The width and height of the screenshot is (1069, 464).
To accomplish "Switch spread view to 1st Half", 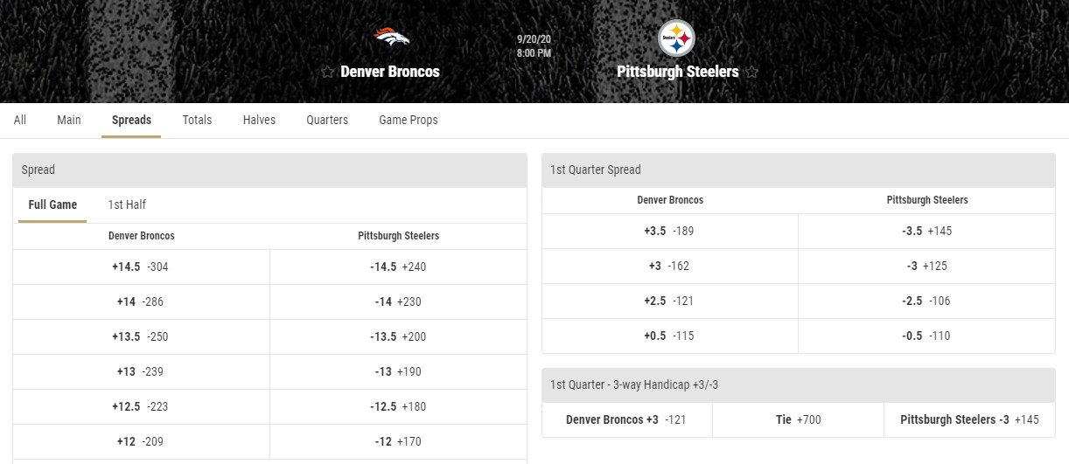I will pos(127,204).
